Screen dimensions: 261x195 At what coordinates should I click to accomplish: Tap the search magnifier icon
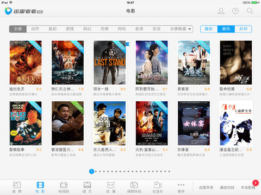click(250, 11)
